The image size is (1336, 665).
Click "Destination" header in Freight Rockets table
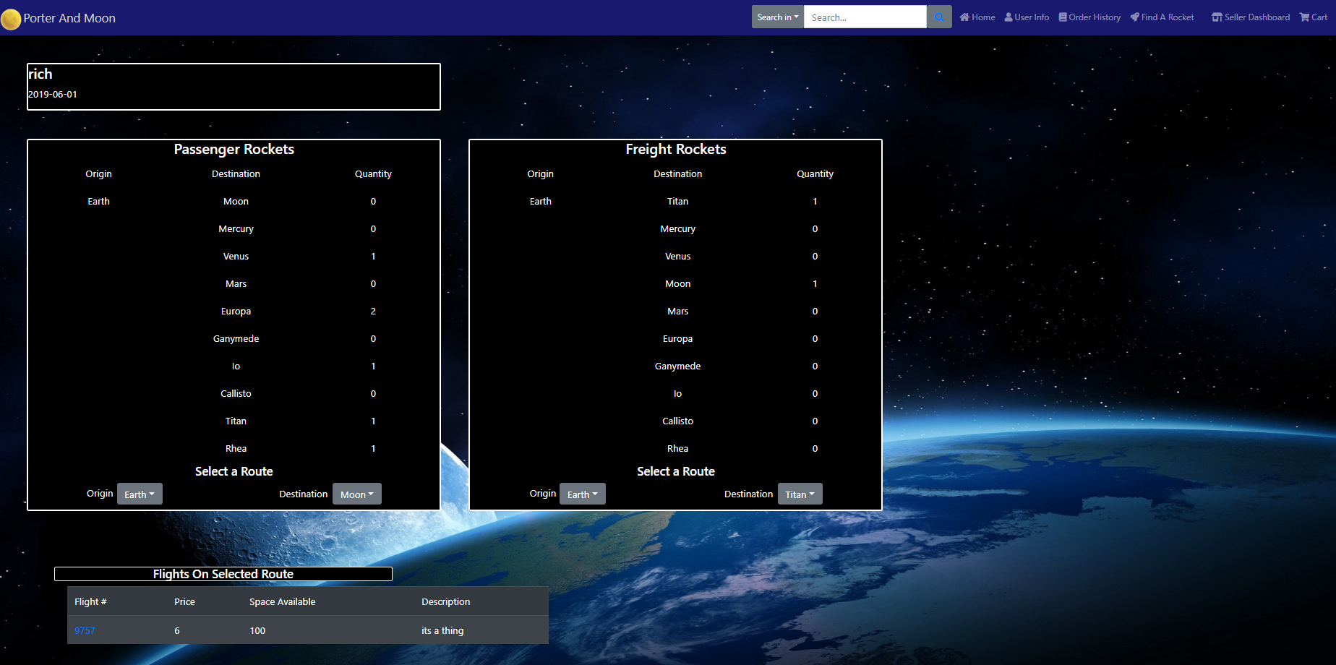(x=678, y=174)
